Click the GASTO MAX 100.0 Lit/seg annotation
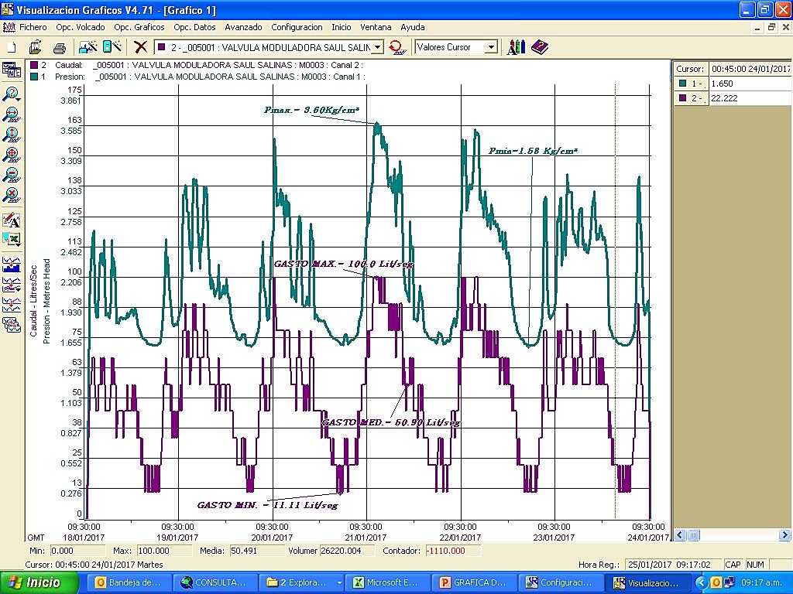The height and width of the screenshot is (594, 793). (344, 264)
